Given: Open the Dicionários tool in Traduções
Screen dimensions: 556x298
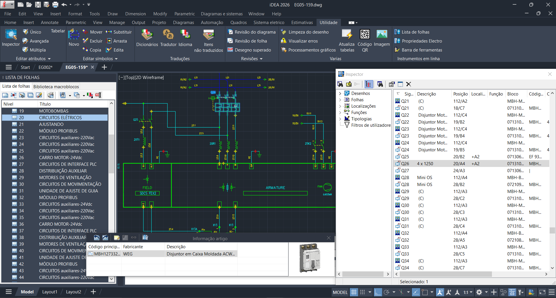Looking at the screenshot, I should pyautogui.click(x=147, y=39).
